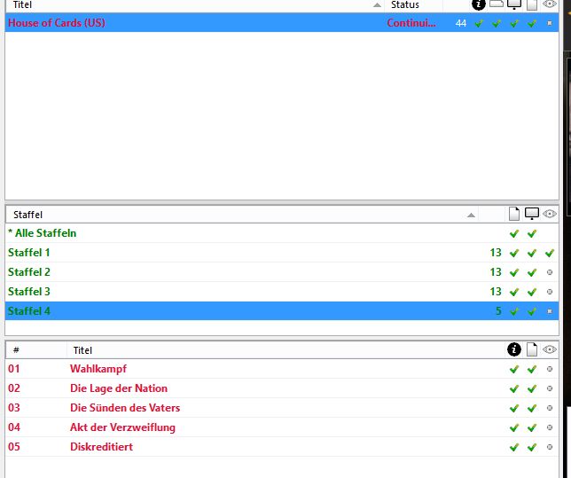This screenshot has height=478, width=571.
Task: Toggle watched marker for House of Cards (US)
Action: coord(550,23)
